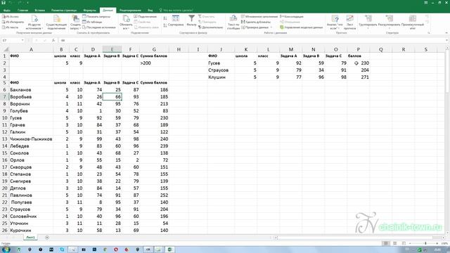This screenshot has height=253, width=450.
Task: Import data From Web (Из Интернета)
Action: 13,22
